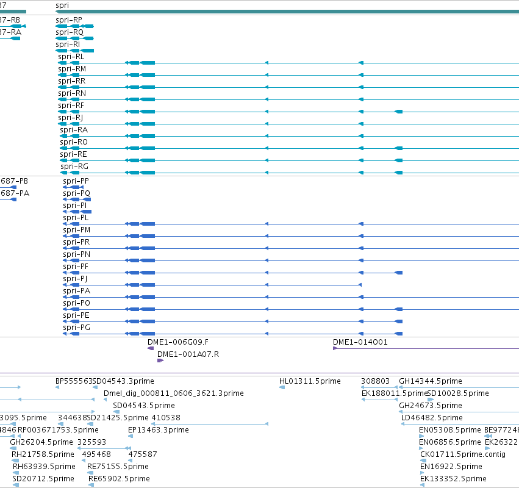Click the 475587 feature label
519x488 pixels.
point(143,454)
